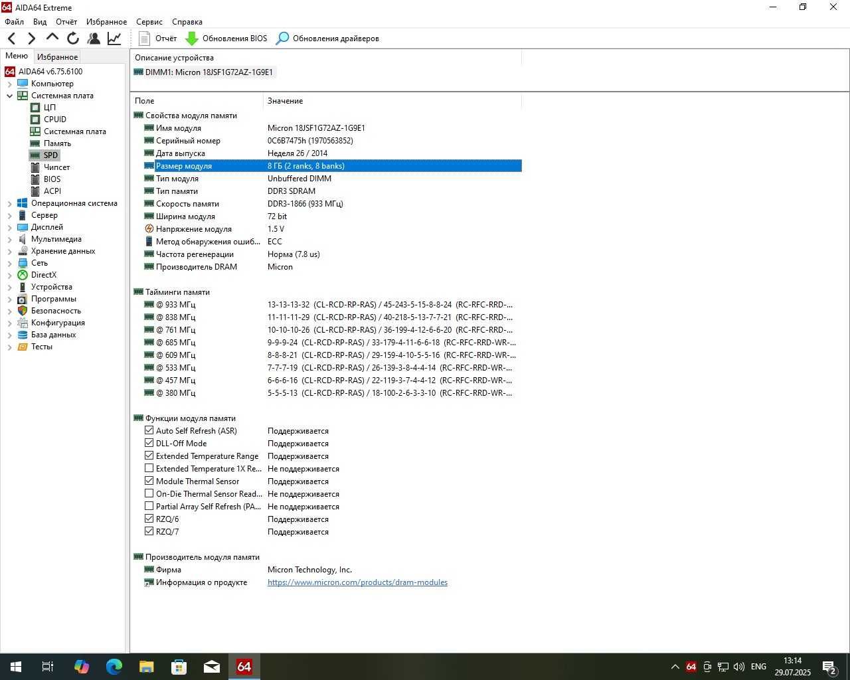Toggle Extended Temperature 1X Refresh checkbox
The width and height of the screenshot is (850, 680).
(149, 468)
